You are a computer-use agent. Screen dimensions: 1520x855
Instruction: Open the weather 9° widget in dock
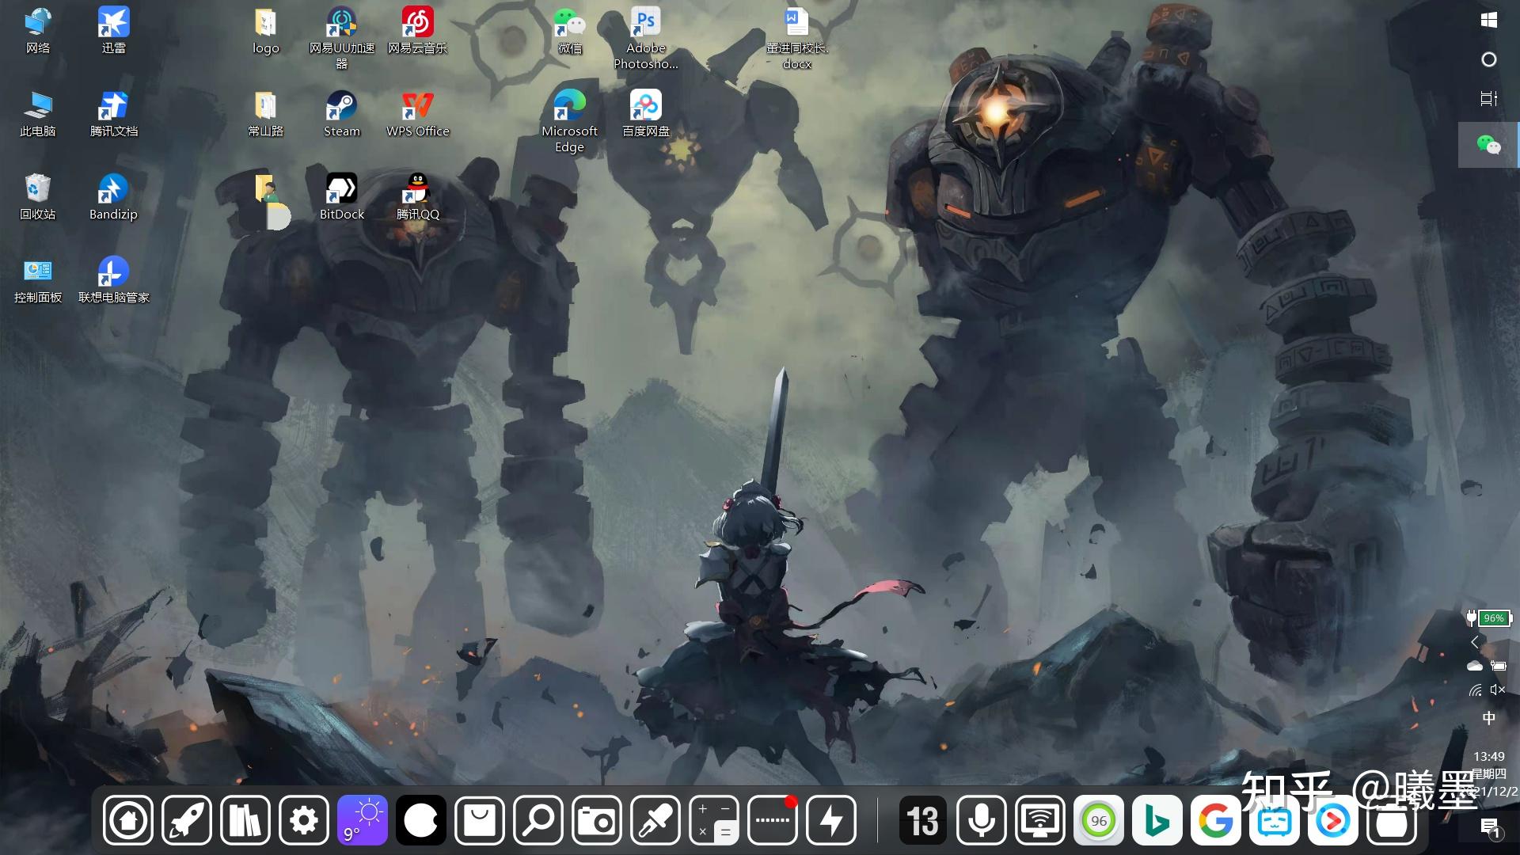click(363, 820)
